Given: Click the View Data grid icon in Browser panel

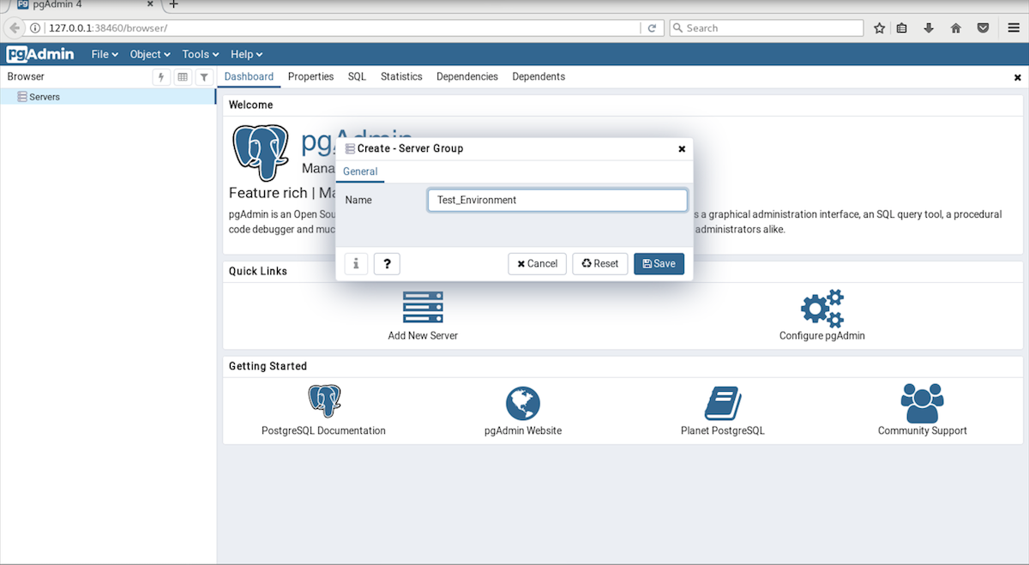Looking at the screenshot, I should [x=183, y=77].
